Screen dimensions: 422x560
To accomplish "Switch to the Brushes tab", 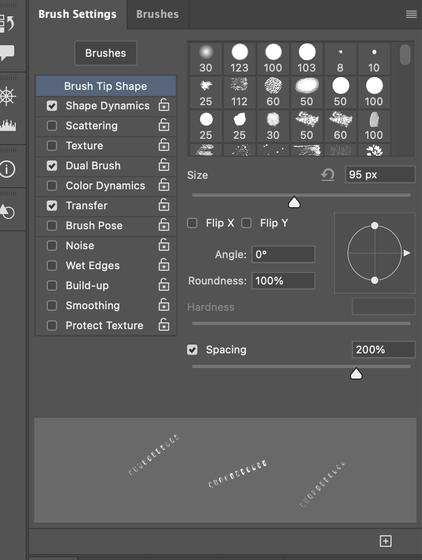I will [x=158, y=14].
